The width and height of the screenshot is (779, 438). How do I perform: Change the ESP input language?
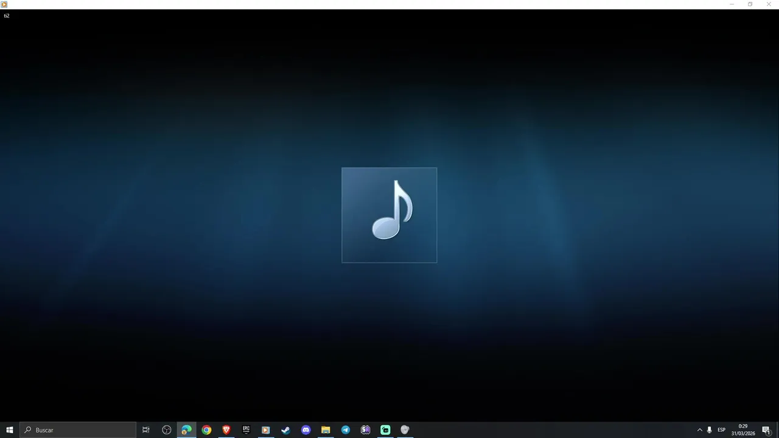(x=721, y=429)
